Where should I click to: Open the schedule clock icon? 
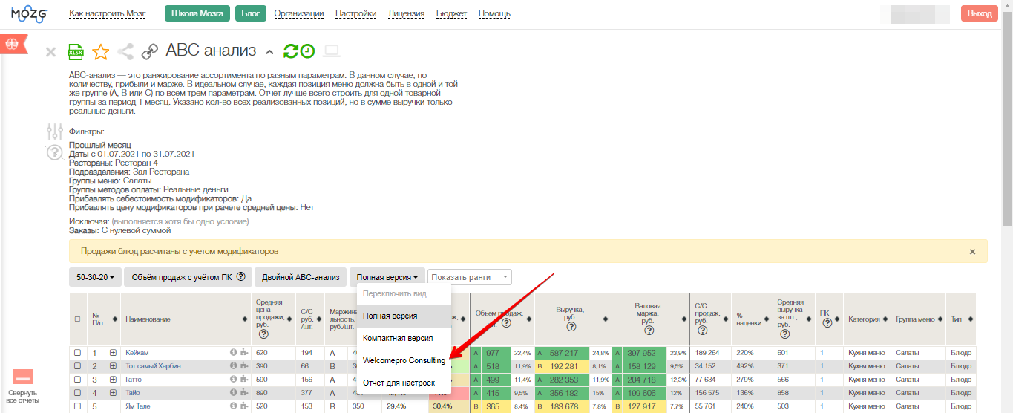(307, 51)
